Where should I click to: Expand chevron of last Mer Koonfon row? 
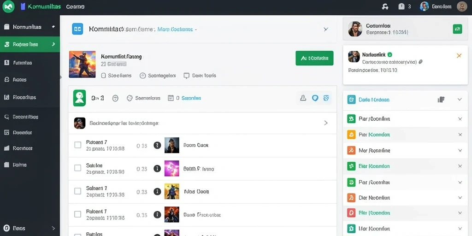(x=460, y=229)
